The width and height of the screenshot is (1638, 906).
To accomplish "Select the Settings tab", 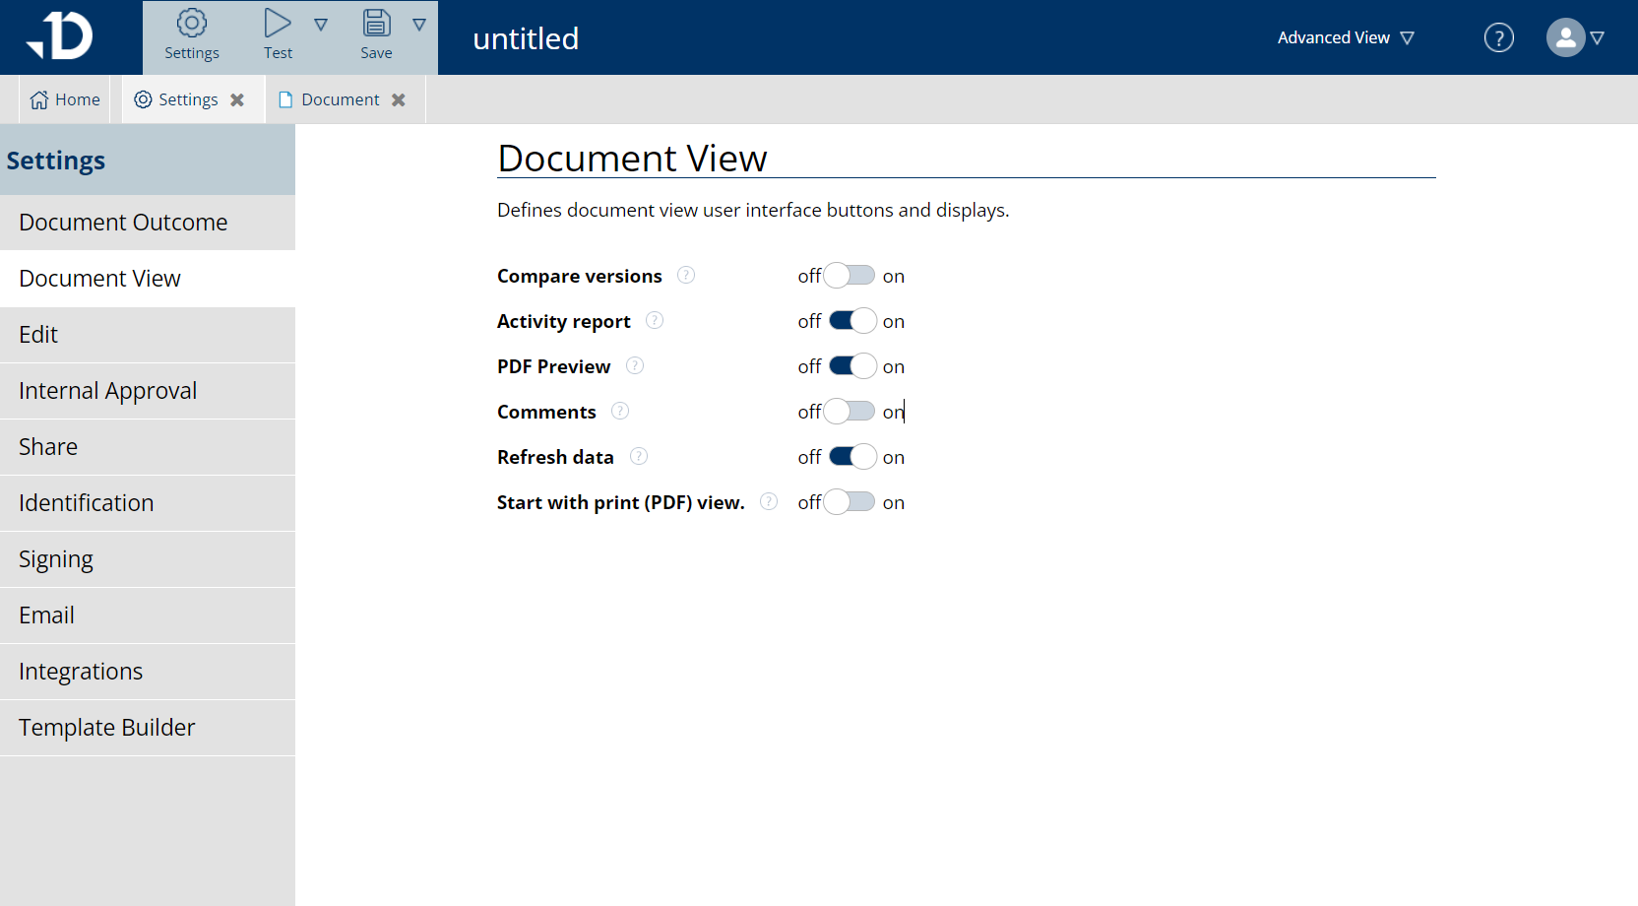I will (x=186, y=98).
